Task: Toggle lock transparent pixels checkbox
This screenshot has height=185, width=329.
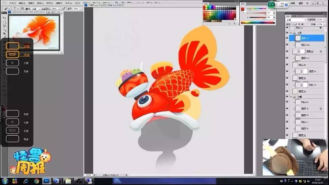Action: coord(293,24)
